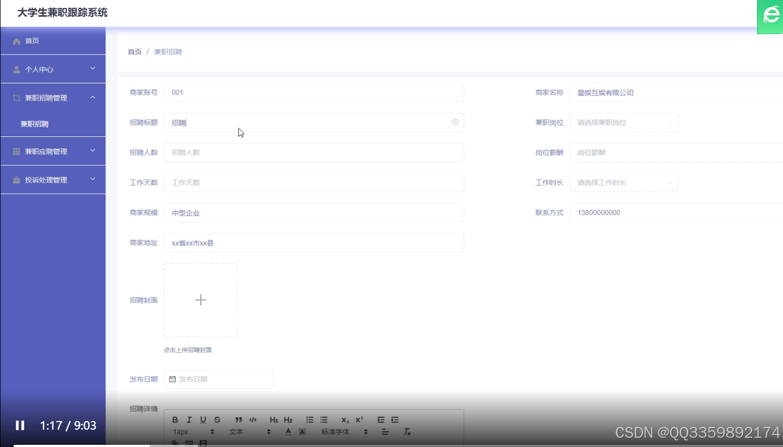Increase indent in the editor
Viewport: 783px width, 447px height.
395,420
